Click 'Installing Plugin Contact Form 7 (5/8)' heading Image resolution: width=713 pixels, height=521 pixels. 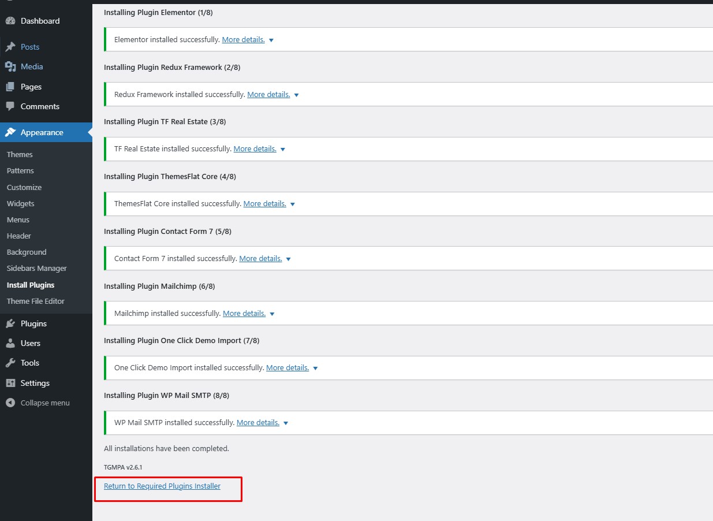(x=167, y=231)
